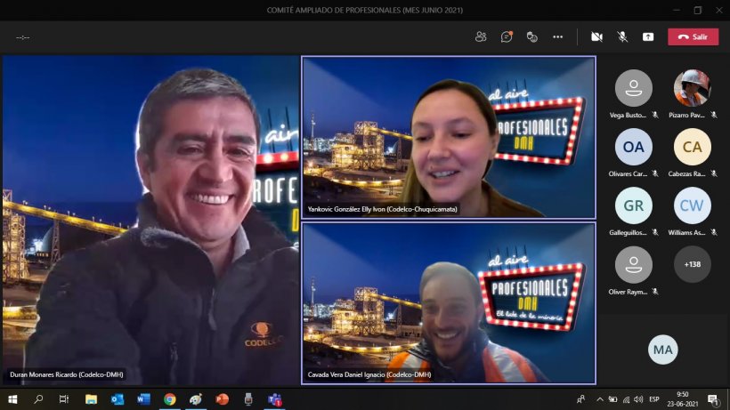Screen dimensions: 730x410
Task: Select Yankovic González Elly Ivon video tile
Action: point(449,137)
